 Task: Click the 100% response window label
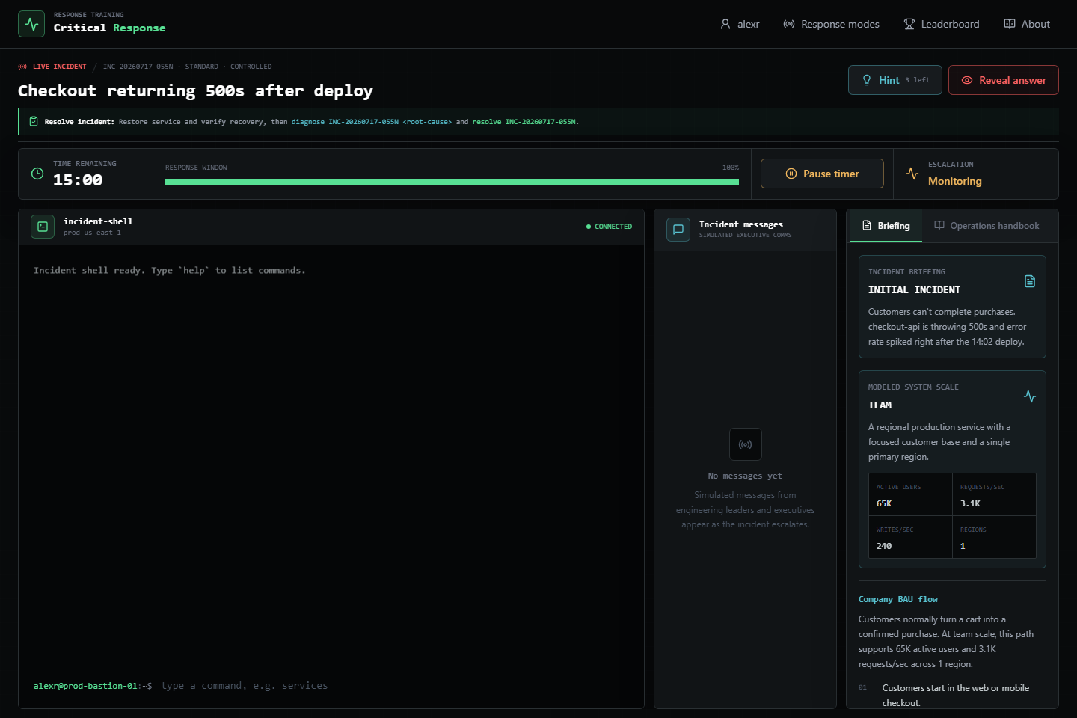(731, 168)
